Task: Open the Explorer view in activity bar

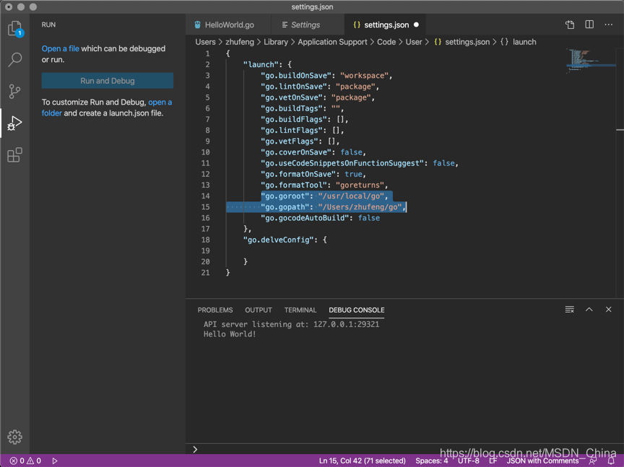Action: [14, 28]
